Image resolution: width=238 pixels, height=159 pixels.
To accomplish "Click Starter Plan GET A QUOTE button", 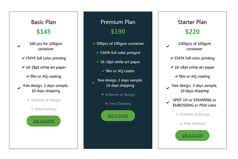I will (x=192, y=135).
